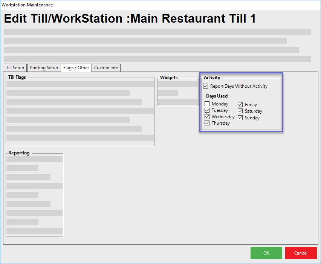Screen dimensions: 321x264
Task: Toggle Report Days Without Activity checkbox
Action: click(206, 86)
